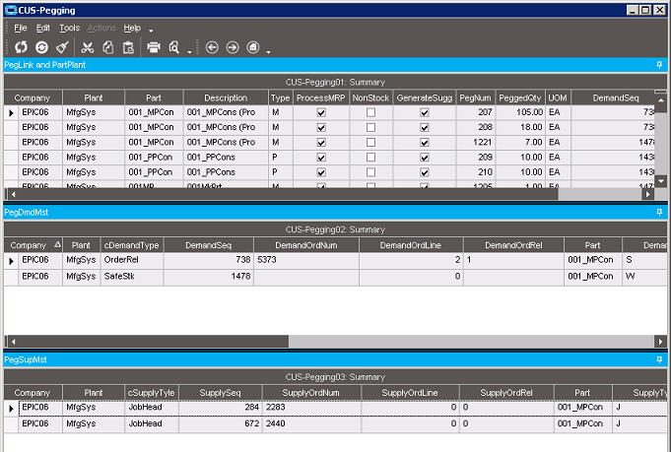671x452 pixels.
Task: Click the Cut scissors icon
Action: tap(88, 47)
